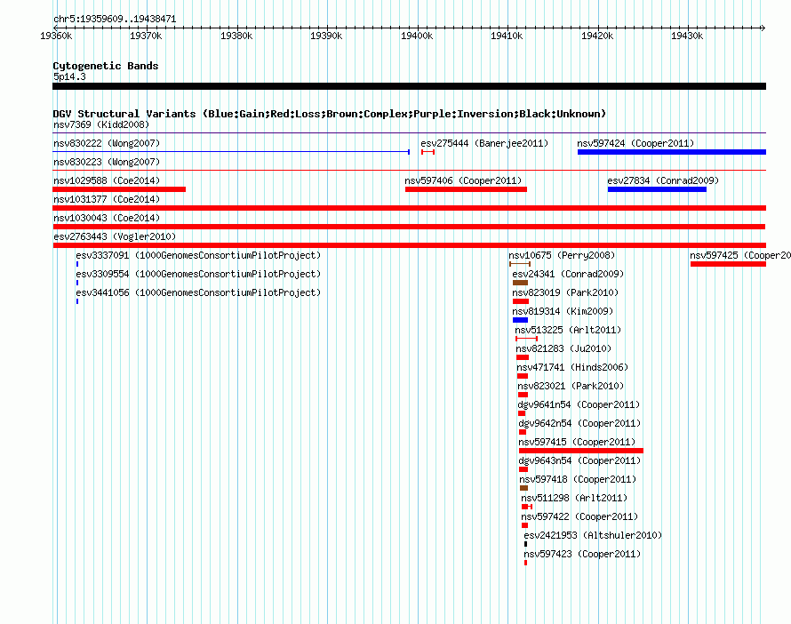Click the 19410k ruler position

(507, 36)
